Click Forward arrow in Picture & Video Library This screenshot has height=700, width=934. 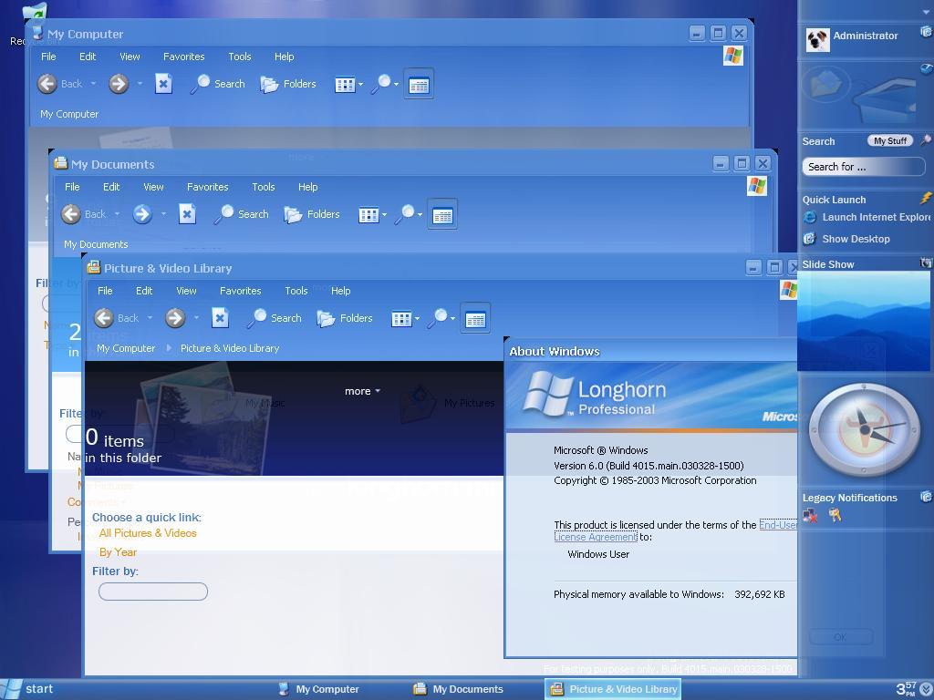click(x=175, y=318)
